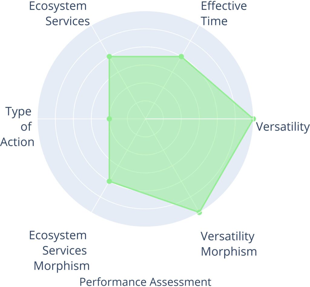Select the Type of Action data point
Screen dimensions: 310x287
pyautogui.click(x=110, y=119)
